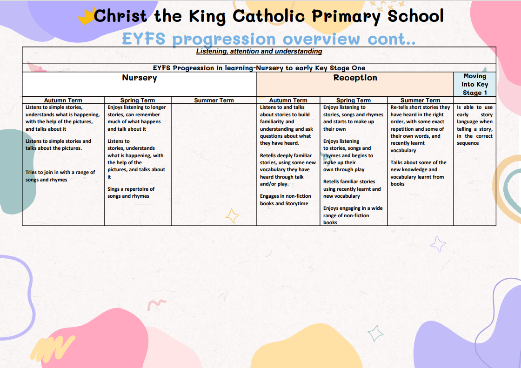Click the Listening, attention and understanding heading
This screenshot has height=368, width=521.
[x=259, y=51]
